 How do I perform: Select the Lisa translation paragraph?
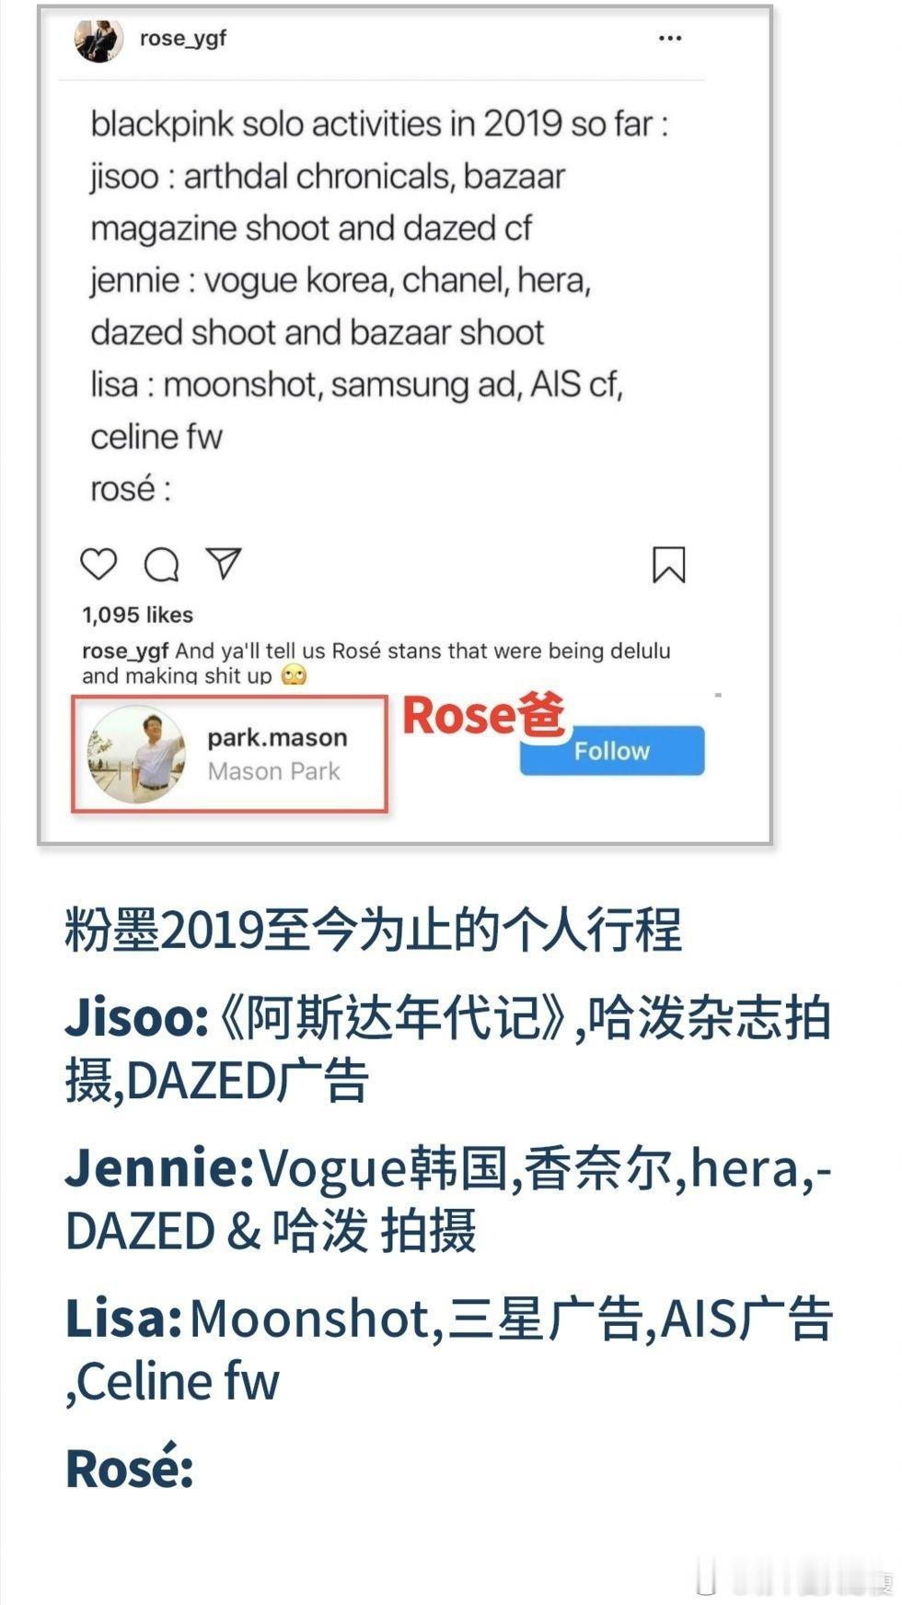448,1350
